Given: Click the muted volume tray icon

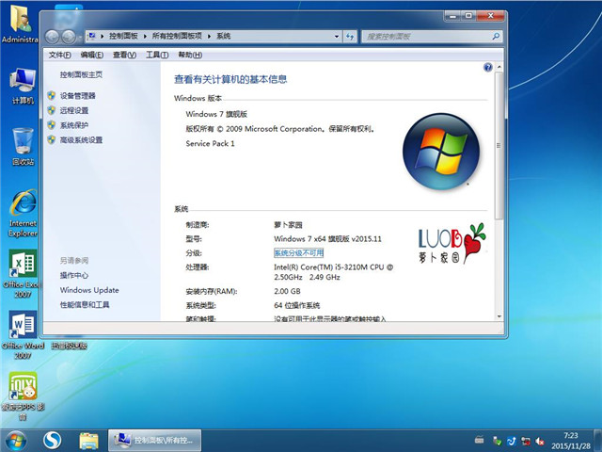Looking at the screenshot, I should (x=540, y=441).
